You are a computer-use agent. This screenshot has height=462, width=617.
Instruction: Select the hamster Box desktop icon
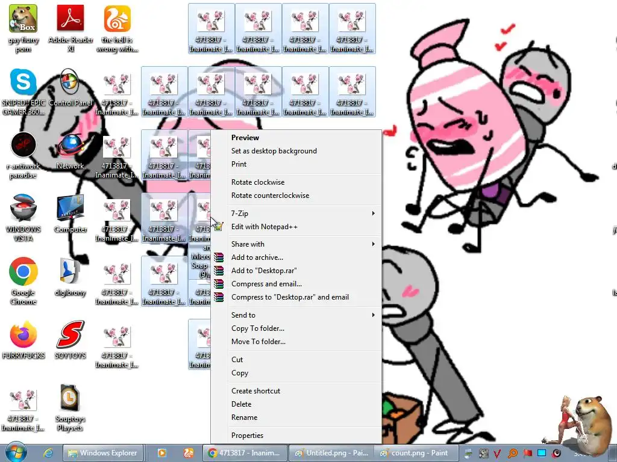(23, 29)
